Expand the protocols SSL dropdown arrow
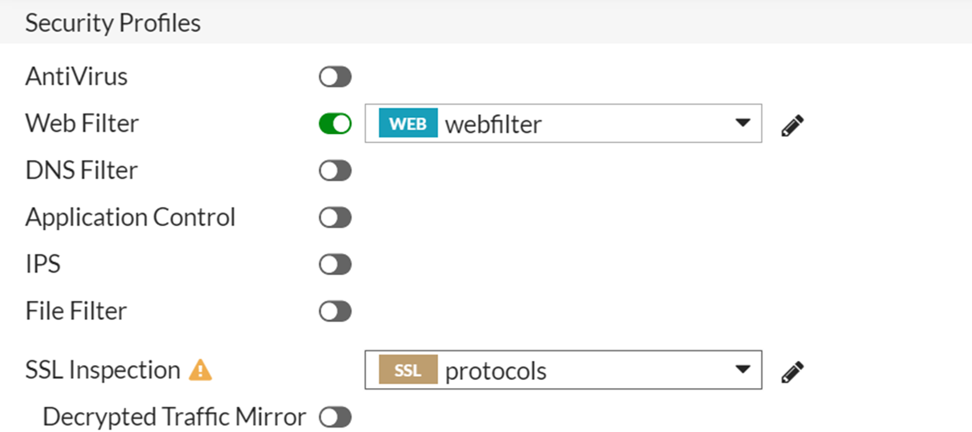The image size is (972, 432). [742, 370]
